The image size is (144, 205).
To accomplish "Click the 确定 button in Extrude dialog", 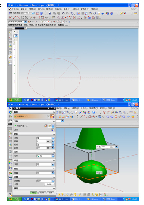I will [x=34, y=193].
